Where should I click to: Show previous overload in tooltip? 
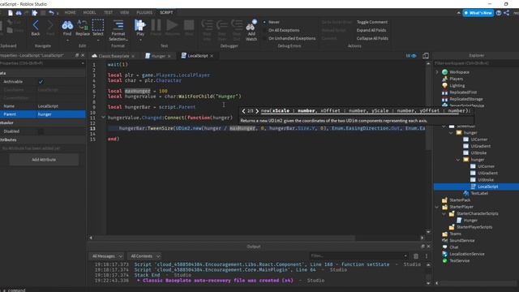coord(243,111)
